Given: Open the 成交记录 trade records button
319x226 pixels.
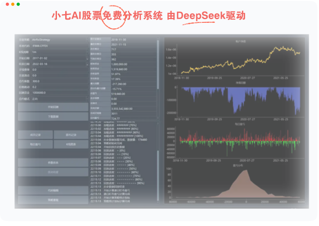Looking at the screenshot, I should 35,135.
